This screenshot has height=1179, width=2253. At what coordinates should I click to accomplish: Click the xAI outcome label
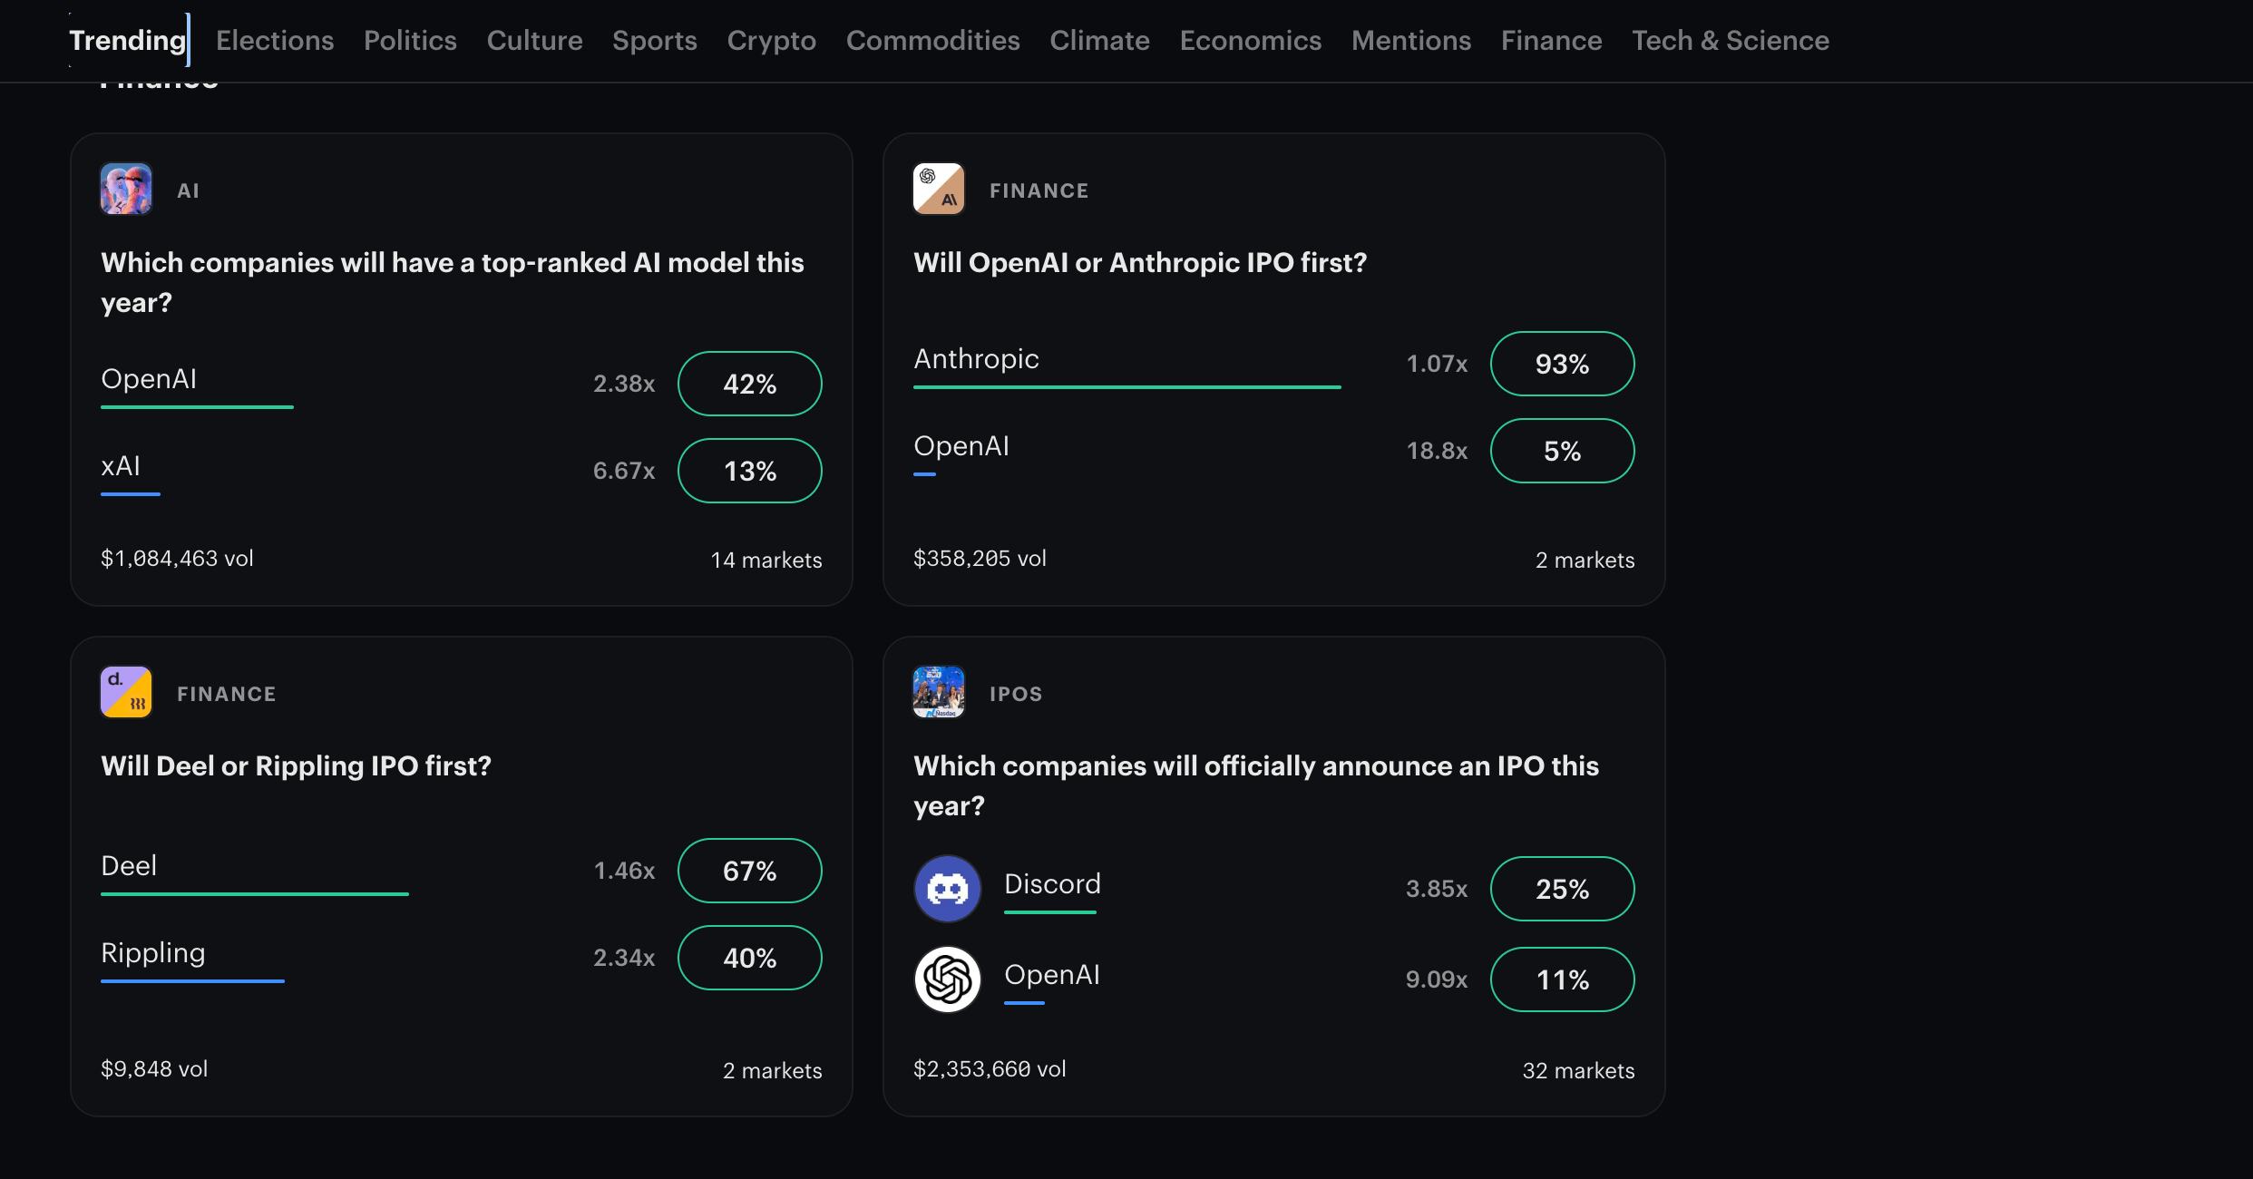pyautogui.click(x=121, y=466)
